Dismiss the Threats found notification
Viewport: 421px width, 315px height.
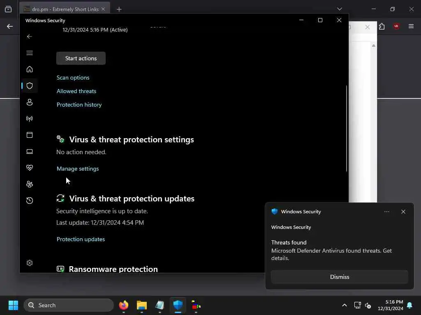pos(339,277)
